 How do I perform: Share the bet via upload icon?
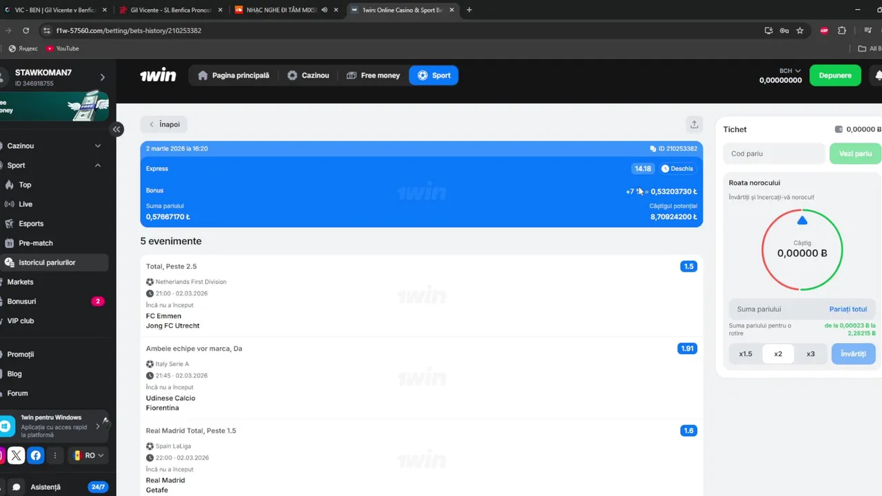(x=694, y=124)
